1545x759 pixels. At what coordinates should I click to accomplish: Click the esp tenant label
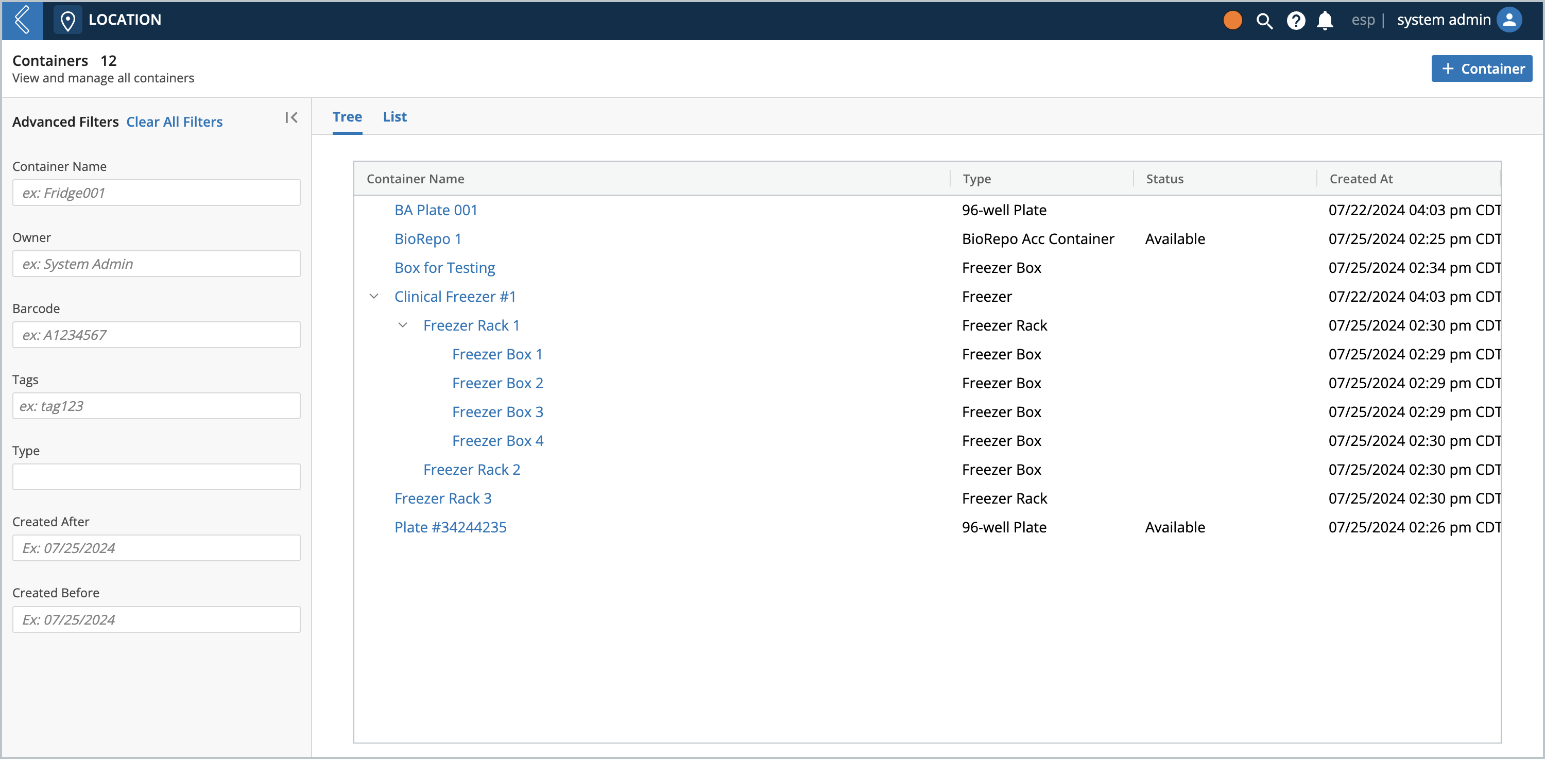[1363, 21]
